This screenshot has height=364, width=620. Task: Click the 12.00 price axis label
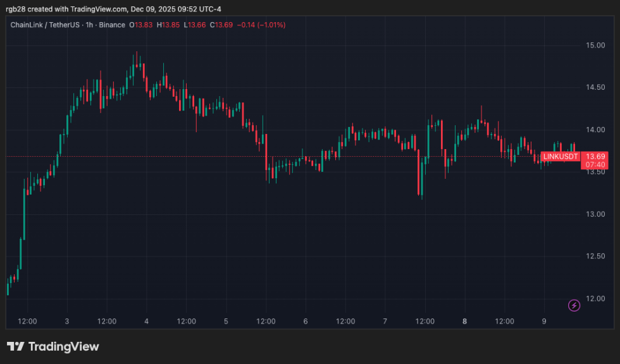pyautogui.click(x=595, y=298)
